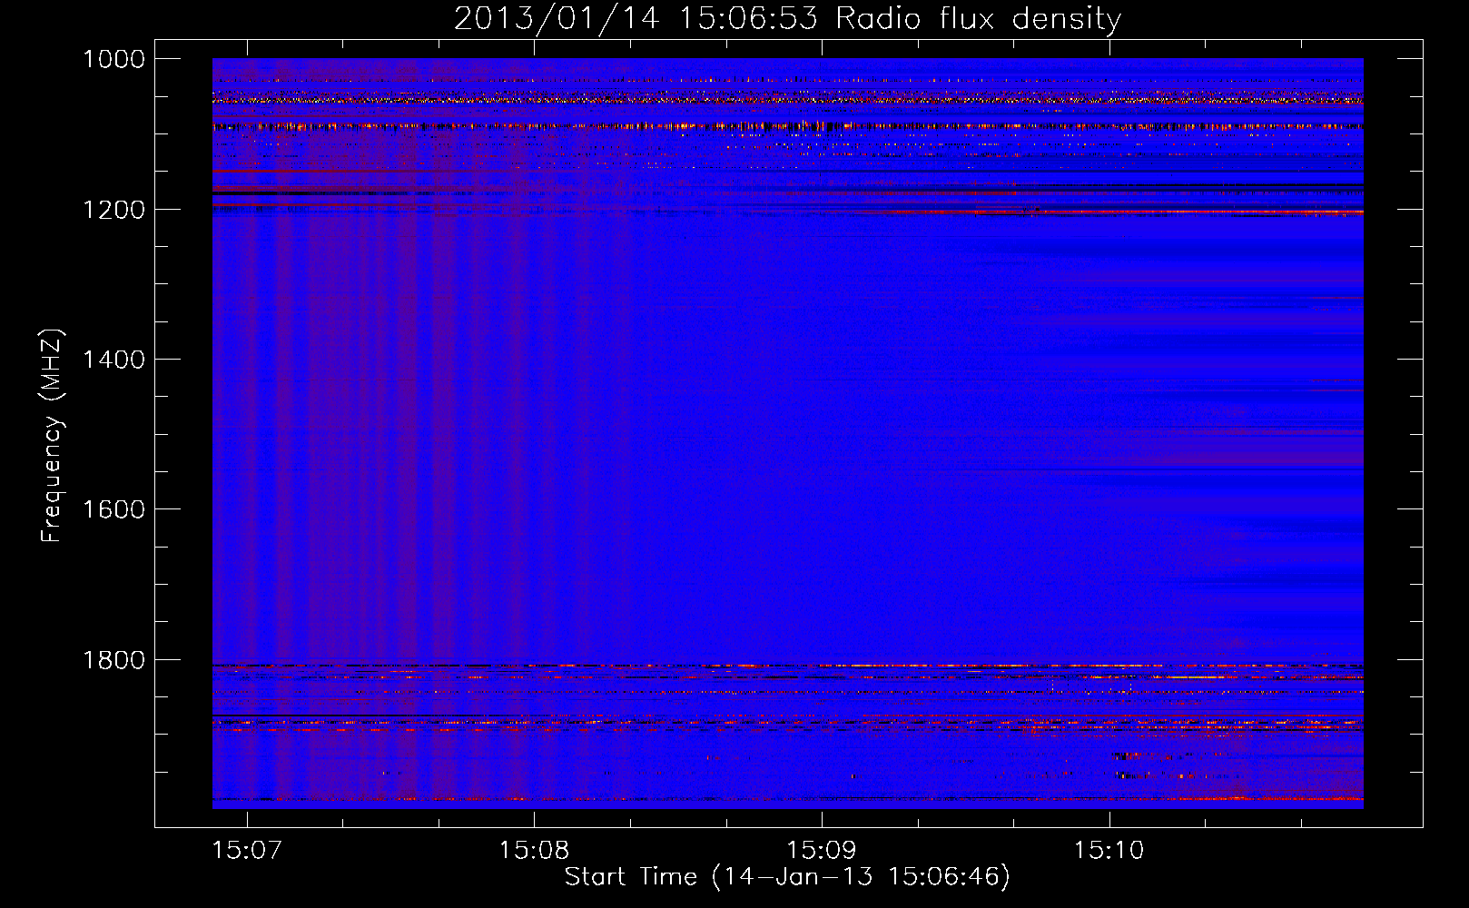
Task: Click the 'Start Time (14-Jan-13 15:06:46)' axis title
Action: 787,877
